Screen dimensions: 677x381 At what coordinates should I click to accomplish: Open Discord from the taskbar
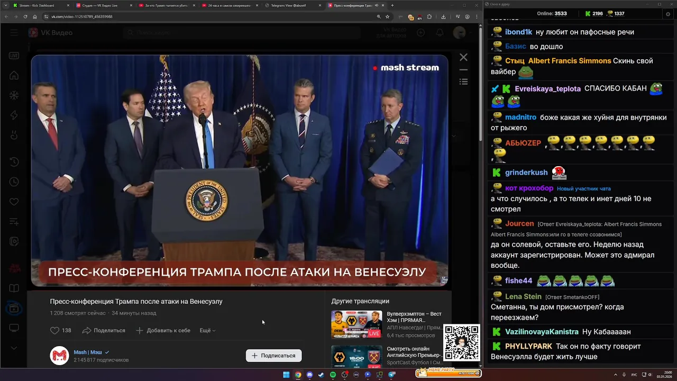(309, 375)
